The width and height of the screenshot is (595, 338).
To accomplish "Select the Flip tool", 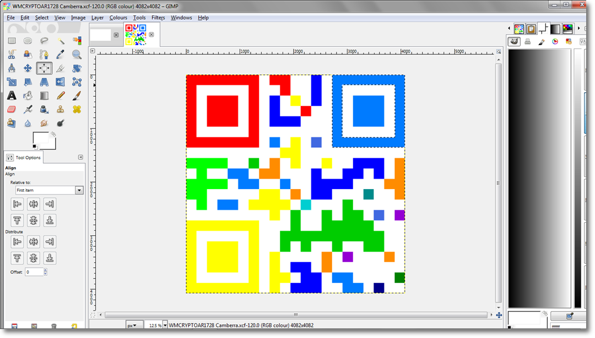I will 61,82.
